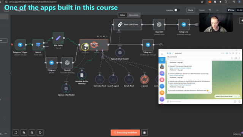This screenshot has height=137, width=243.
Task: Open the OpenAI Transcribe Recording node
Action: (67, 62)
